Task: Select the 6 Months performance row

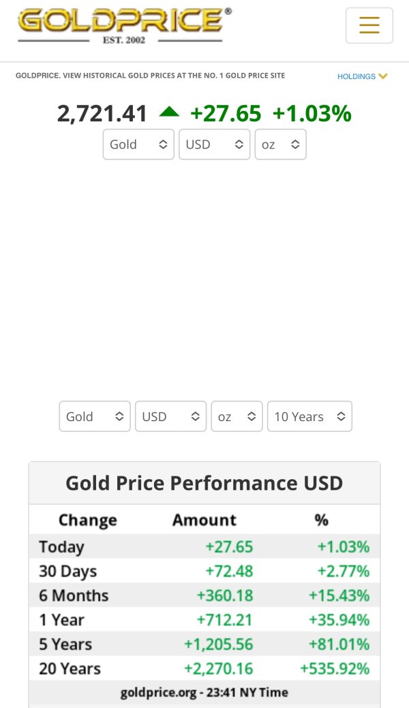Action: click(204, 596)
